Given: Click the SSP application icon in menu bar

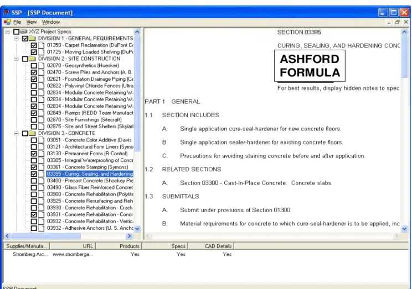Looking at the screenshot, I should tap(7, 22).
